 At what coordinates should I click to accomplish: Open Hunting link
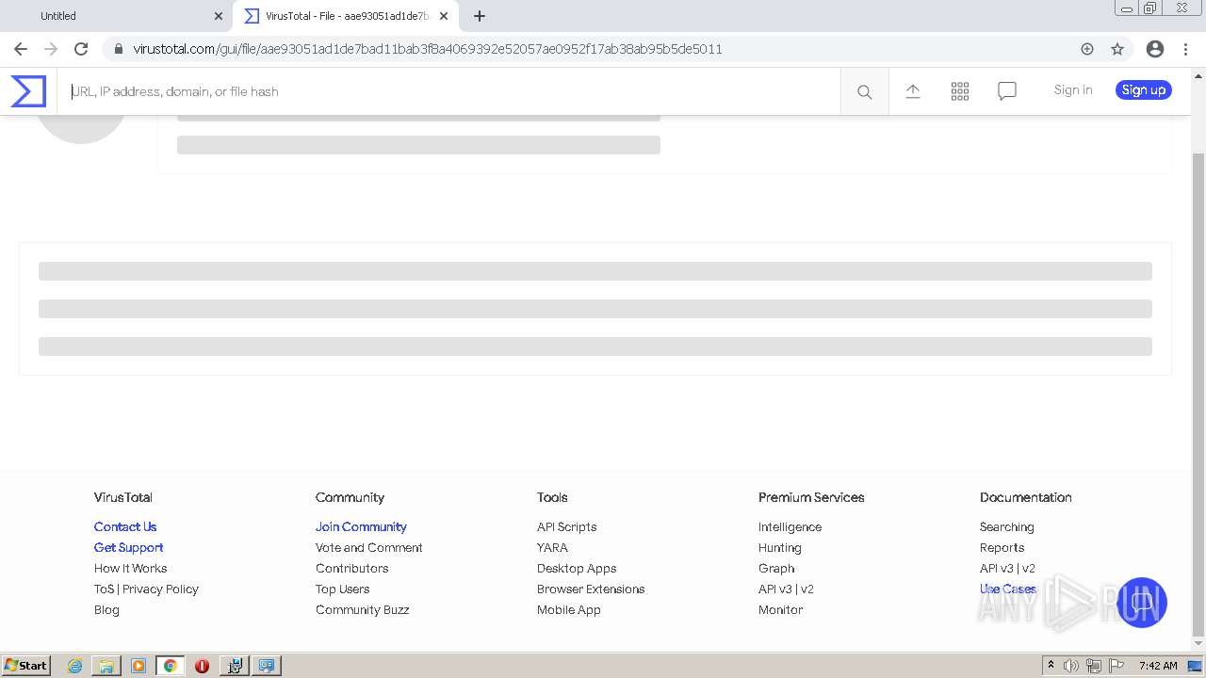[779, 547]
